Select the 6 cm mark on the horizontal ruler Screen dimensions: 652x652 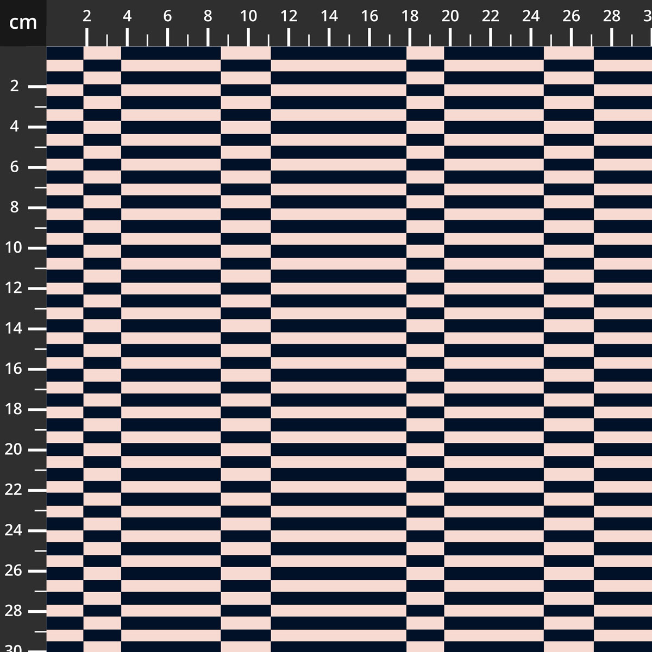point(167,17)
